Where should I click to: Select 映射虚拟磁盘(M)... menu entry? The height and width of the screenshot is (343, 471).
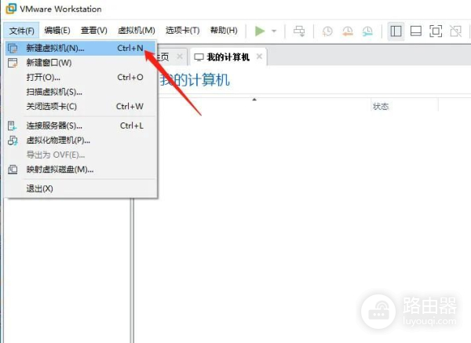[x=80, y=170]
